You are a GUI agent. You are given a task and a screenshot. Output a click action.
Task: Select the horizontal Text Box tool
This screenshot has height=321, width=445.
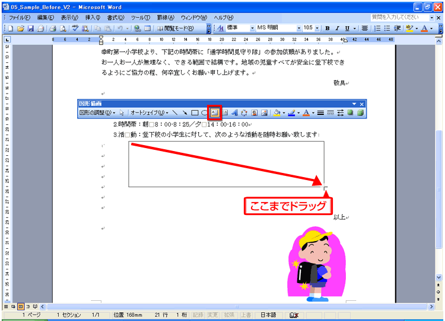point(215,113)
